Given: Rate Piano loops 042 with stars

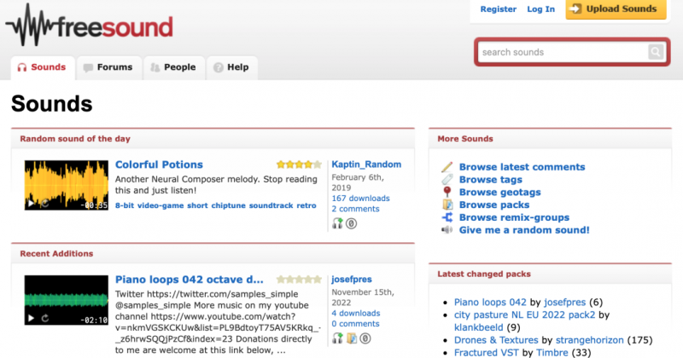Looking at the screenshot, I should (299, 280).
